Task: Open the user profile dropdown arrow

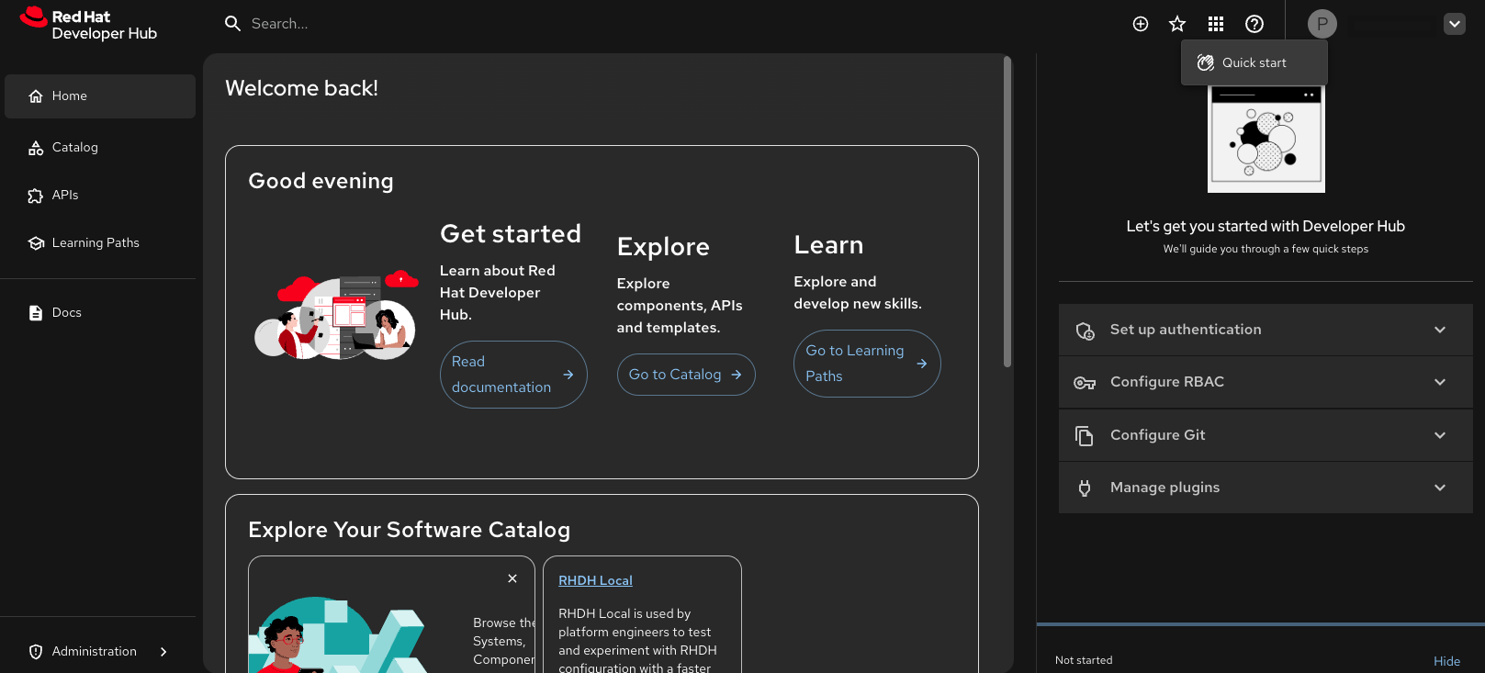Action: [1455, 24]
